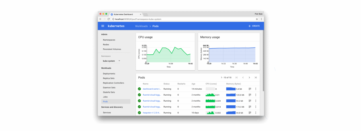Click the "1 - 10 of 18" pagination text
Viewport: 361px width, 131px height.
(x=226, y=77)
